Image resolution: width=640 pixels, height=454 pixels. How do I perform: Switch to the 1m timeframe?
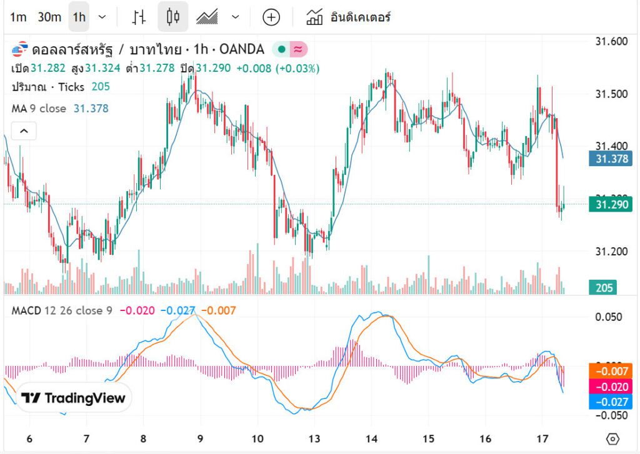(18, 17)
